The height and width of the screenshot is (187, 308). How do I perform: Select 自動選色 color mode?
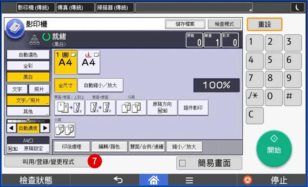tap(28, 55)
